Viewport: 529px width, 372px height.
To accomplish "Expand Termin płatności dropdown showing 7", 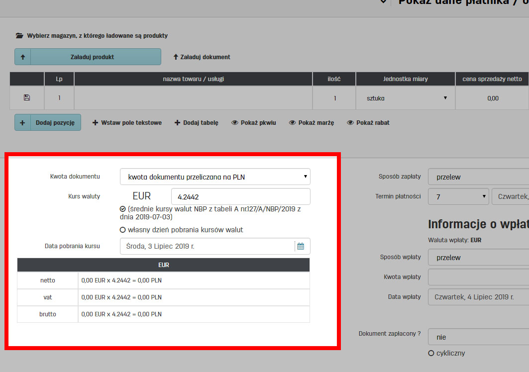I will (x=458, y=197).
